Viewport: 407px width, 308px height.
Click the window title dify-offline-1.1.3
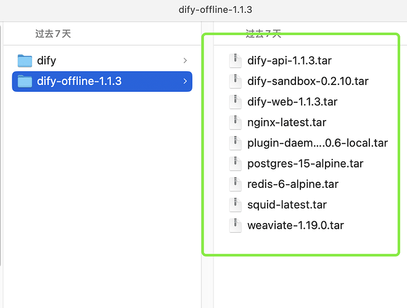215,10
